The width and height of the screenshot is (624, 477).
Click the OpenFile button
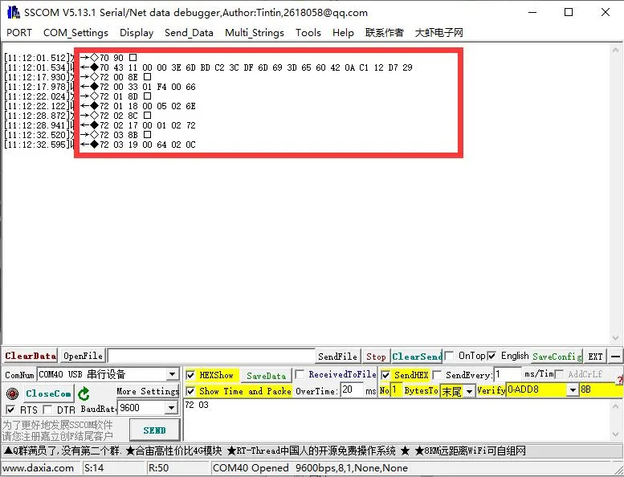(x=83, y=356)
